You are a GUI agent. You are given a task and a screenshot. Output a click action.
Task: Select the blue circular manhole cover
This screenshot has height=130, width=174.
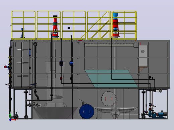87,112
